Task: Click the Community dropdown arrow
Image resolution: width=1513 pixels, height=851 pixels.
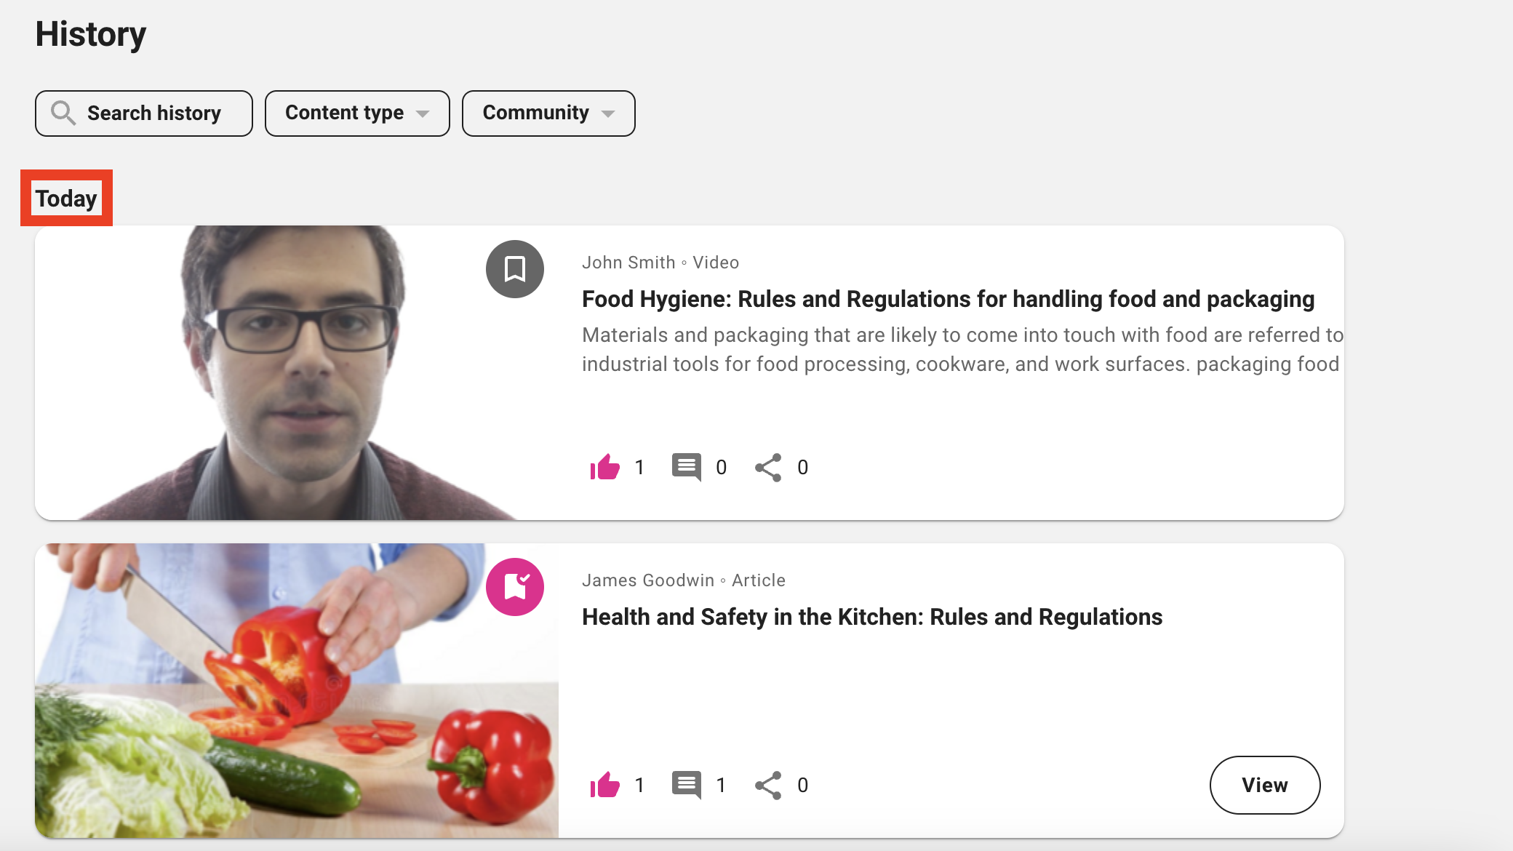Action: [x=608, y=113]
